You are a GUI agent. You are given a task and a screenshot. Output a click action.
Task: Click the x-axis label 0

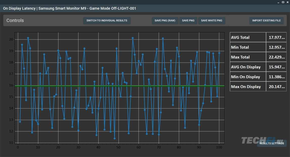pos(18,147)
